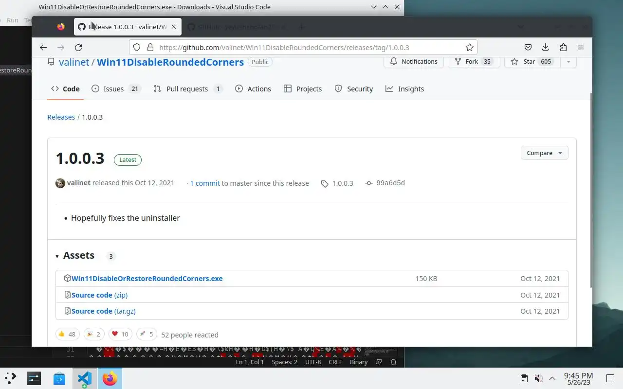Viewport: 623px width, 389px height.
Task: Click party popper reaction with 2
Action: click(x=93, y=334)
